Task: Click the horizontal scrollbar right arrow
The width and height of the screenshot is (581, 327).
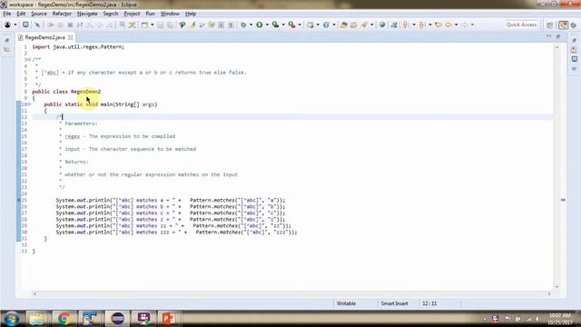Action: pos(549,294)
